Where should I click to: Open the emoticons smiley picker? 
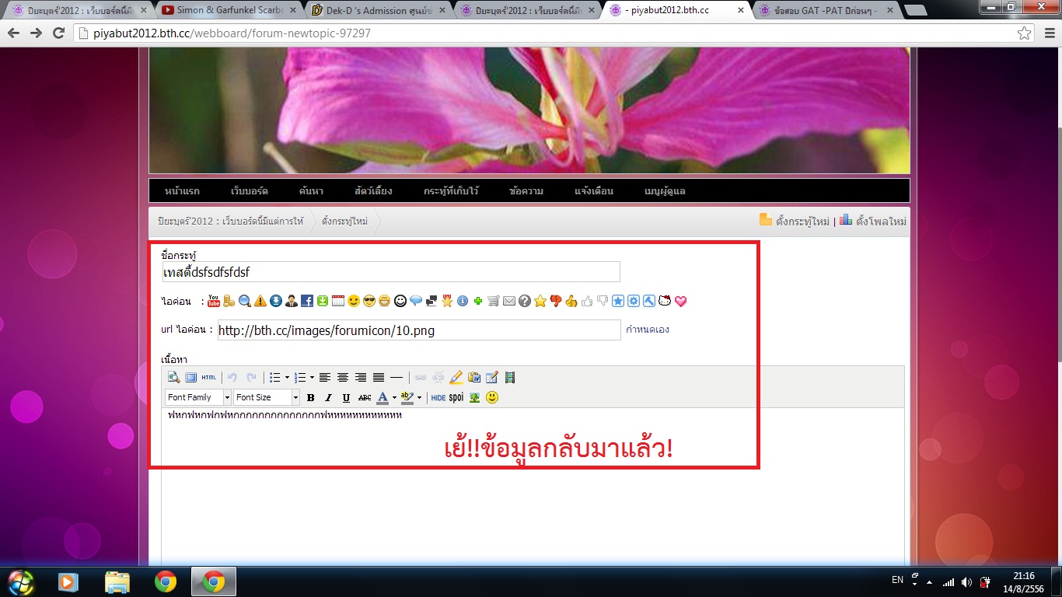(492, 397)
